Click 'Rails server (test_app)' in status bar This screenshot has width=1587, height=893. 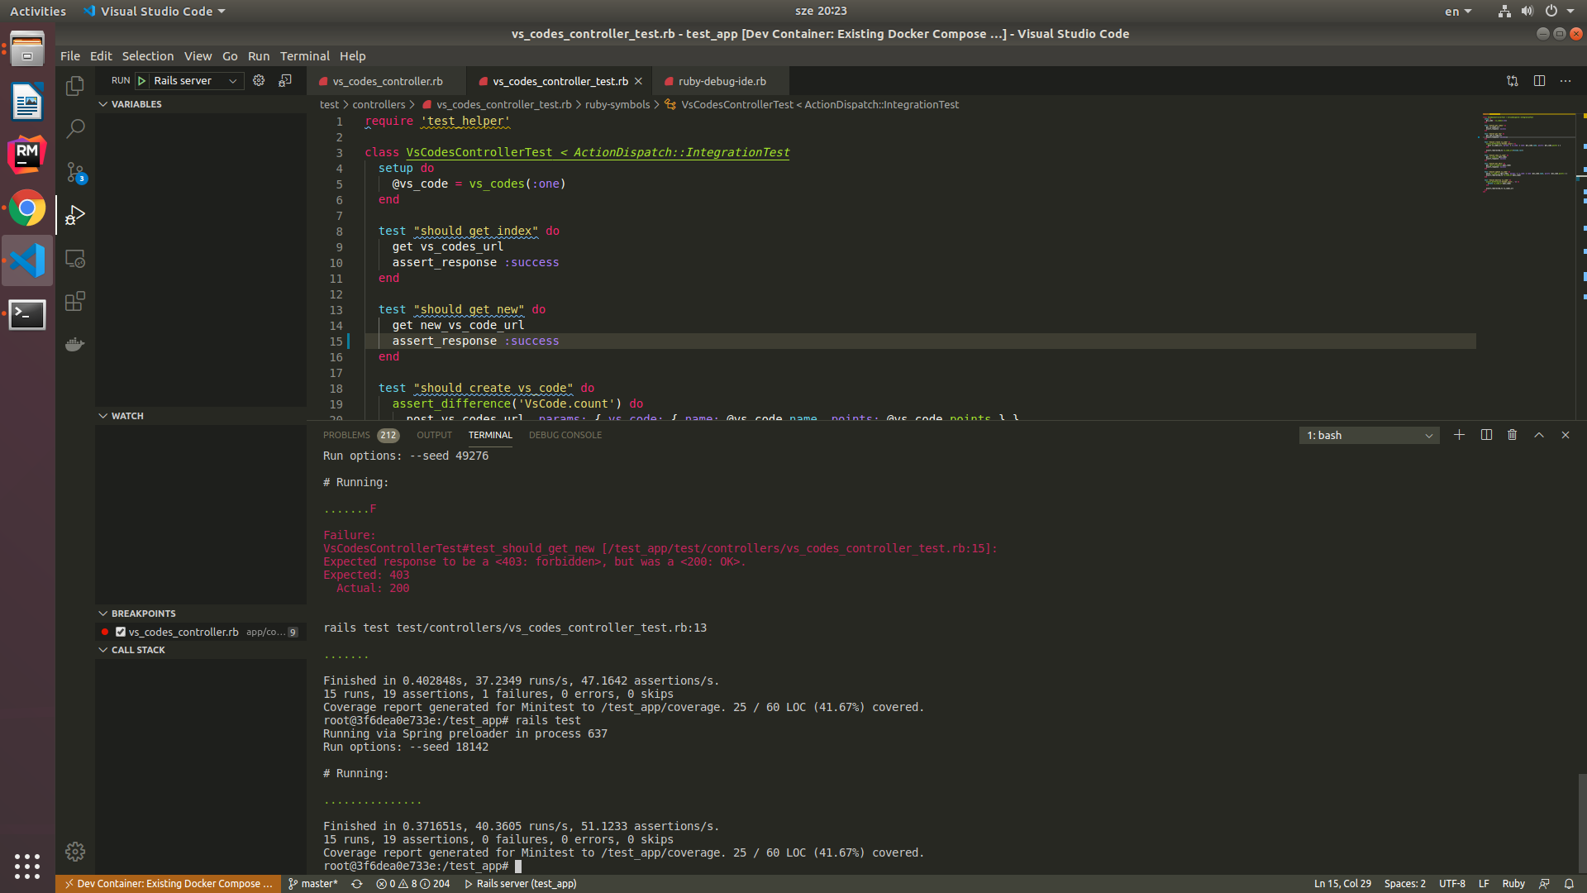pos(521,884)
